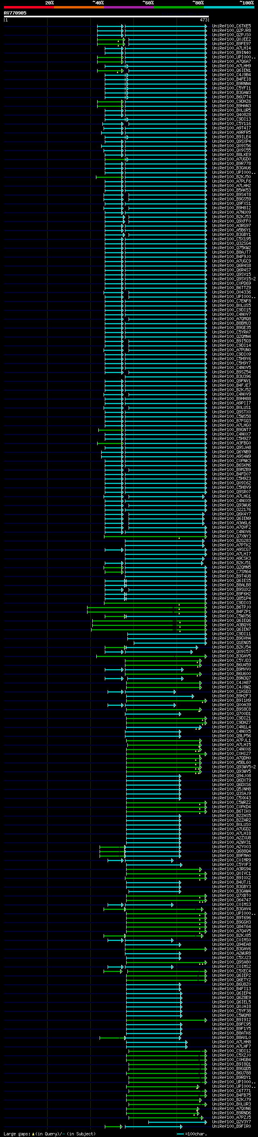The height and width of the screenshot is (1137, 258).
Task: Open hit UniRef100_C9DI03
Action: click(x=231, y=603)
